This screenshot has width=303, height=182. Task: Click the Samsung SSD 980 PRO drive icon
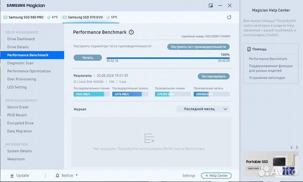pyautogui.click(x=5, y=17)
